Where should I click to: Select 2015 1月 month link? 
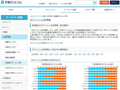click(x=75, y=54)
